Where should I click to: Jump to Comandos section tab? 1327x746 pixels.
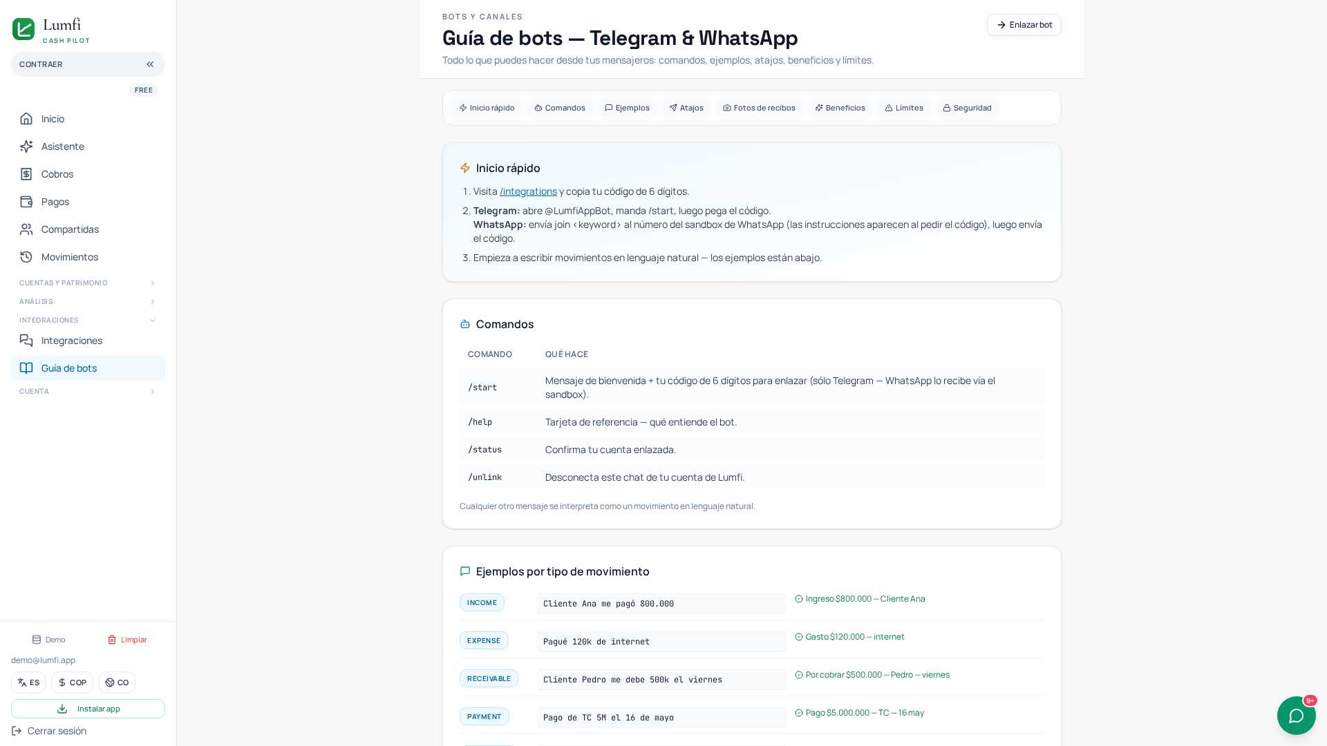(560, 108)
